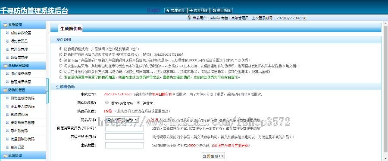Expand the 防伪码管理 sidebar section

tap(23, 90)
